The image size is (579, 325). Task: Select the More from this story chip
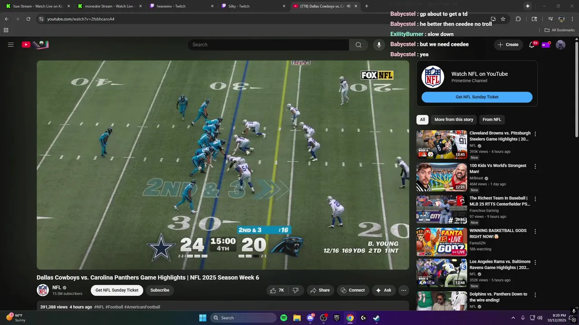[454, 120]
